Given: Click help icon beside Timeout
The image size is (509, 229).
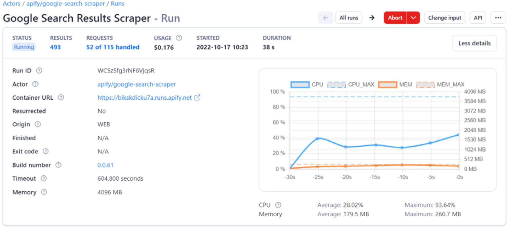Looking at the screenshot, I should coord(43,178).
